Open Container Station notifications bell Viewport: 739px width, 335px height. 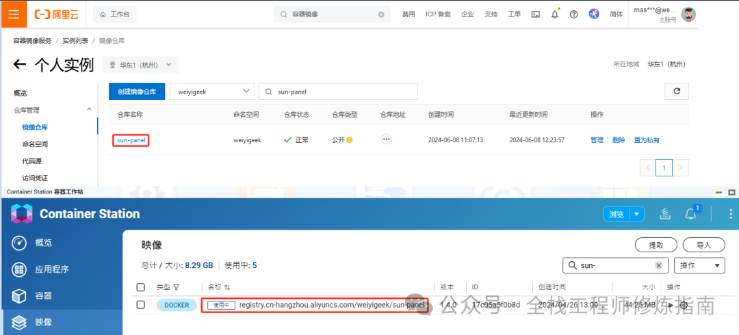click(x=690, y=214)
